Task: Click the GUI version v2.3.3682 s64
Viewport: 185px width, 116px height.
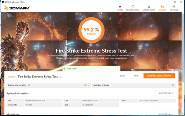Action: tap(87, 105)
